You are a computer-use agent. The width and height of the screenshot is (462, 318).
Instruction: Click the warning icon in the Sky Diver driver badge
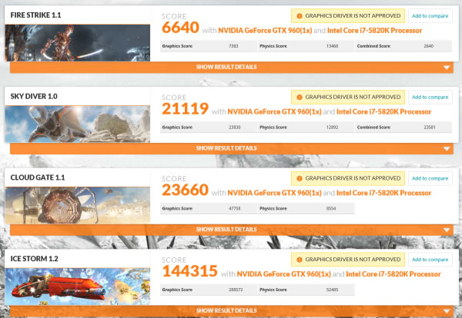(300, 98)
